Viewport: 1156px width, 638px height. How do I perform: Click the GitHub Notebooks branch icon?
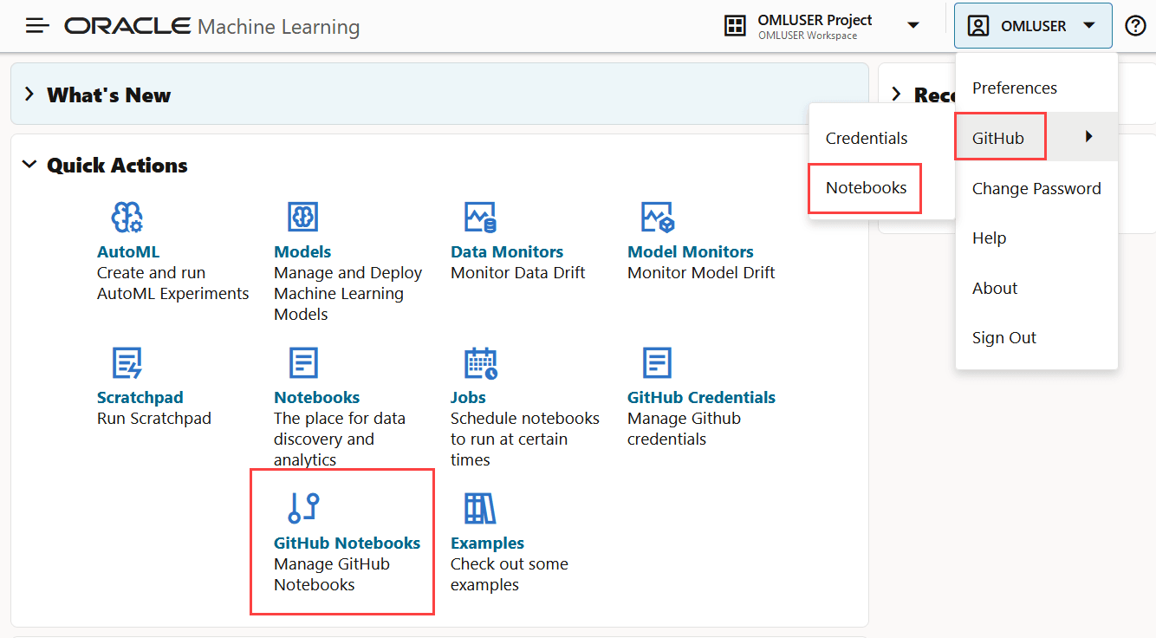(x=303, y=508)
